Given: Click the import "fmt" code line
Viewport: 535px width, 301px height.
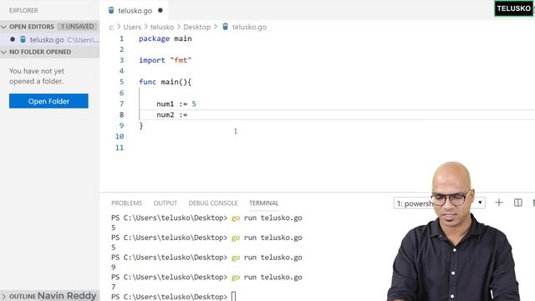Looking at the screenshot, I should click(166, 60).
